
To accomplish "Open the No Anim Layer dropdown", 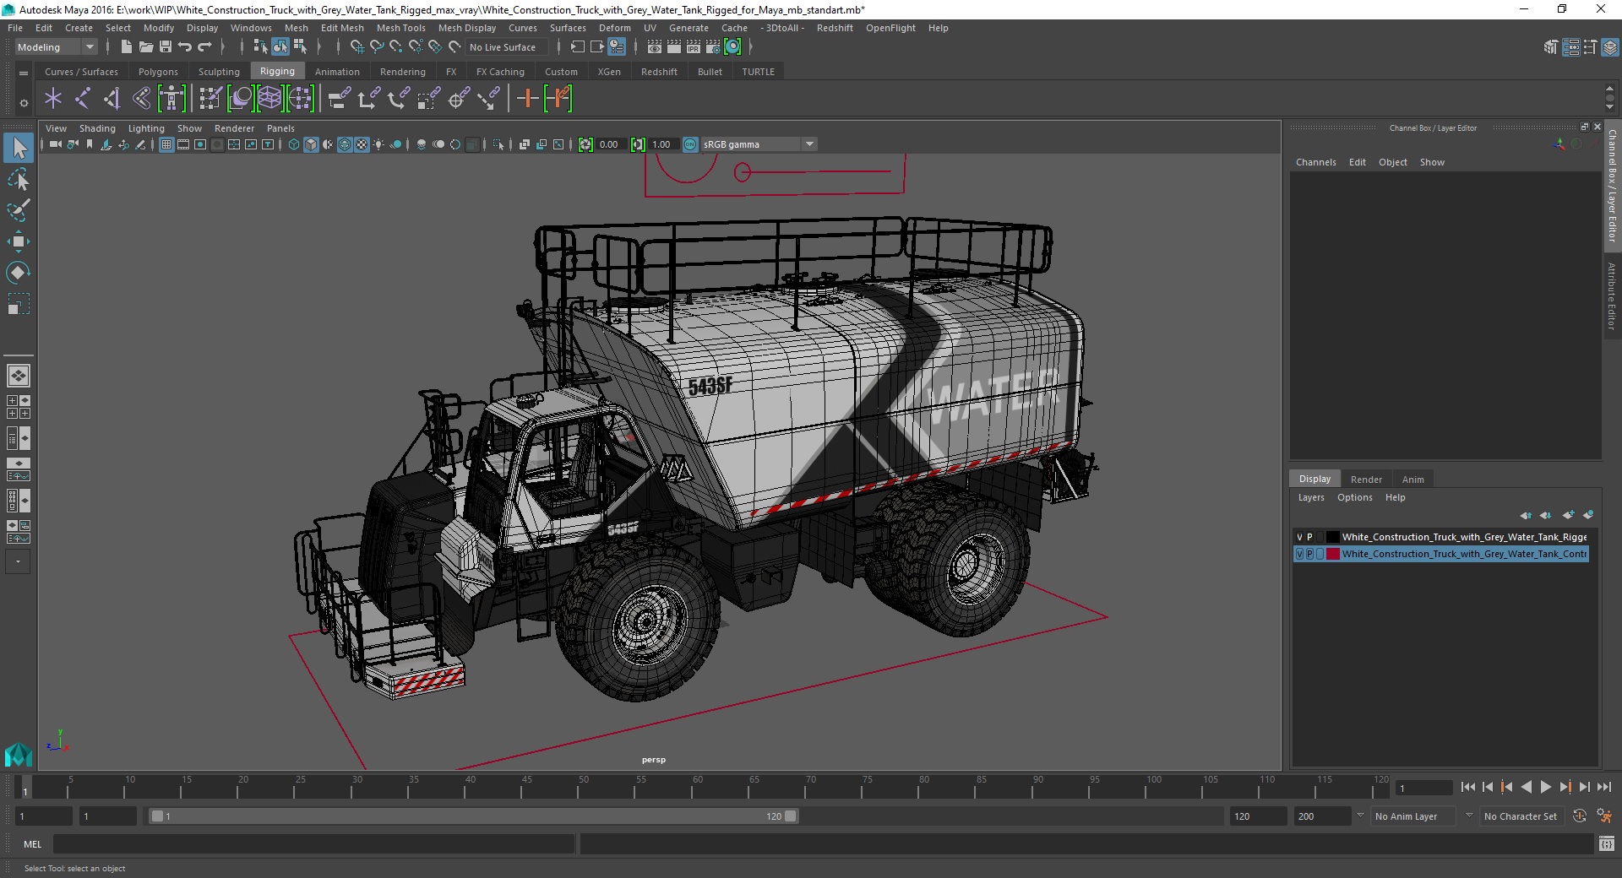I will coord(1412,816).
